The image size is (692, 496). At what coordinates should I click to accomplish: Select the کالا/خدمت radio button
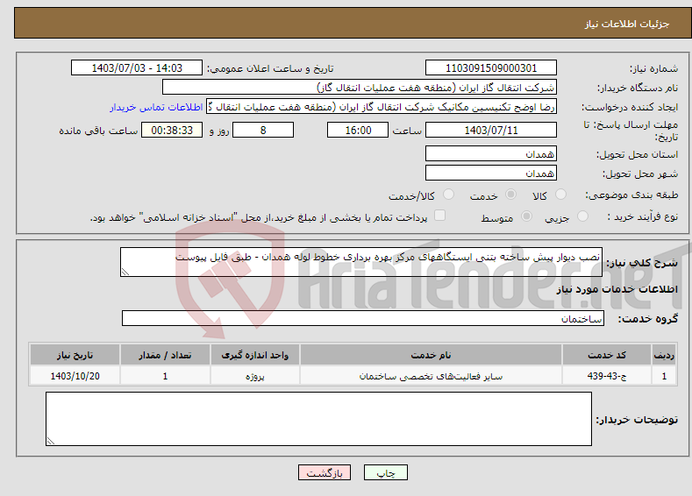[x=448, y=195]
